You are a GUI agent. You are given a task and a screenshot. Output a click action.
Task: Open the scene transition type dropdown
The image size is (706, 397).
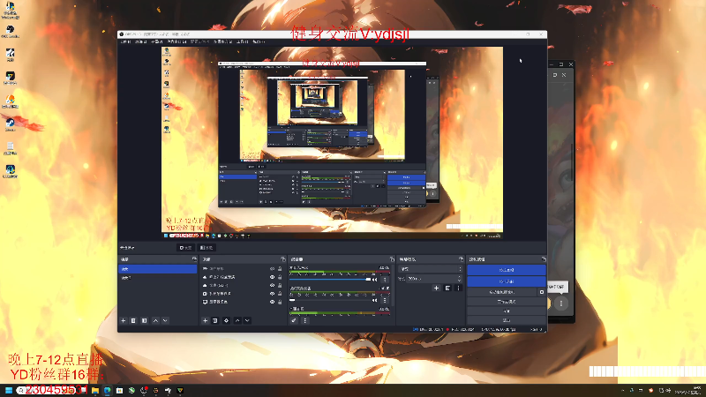pyautogui.click(x=431, y=269)
